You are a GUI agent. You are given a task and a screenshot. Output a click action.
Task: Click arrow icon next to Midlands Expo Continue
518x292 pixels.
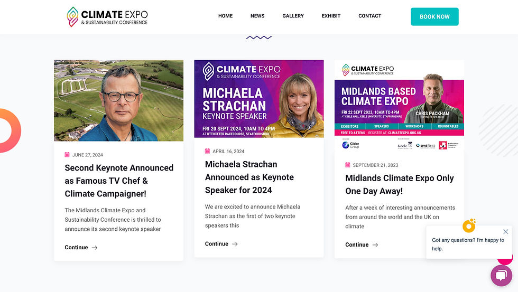(375, 245)
